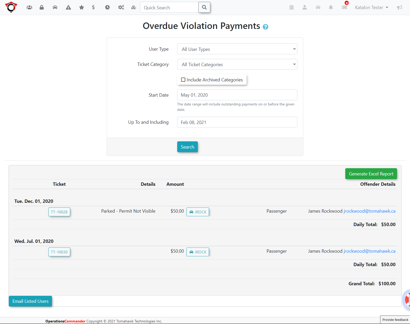Screen dimensions: 410x324
Task: Open the calendar icon in navbar
Action: [292, 7]
